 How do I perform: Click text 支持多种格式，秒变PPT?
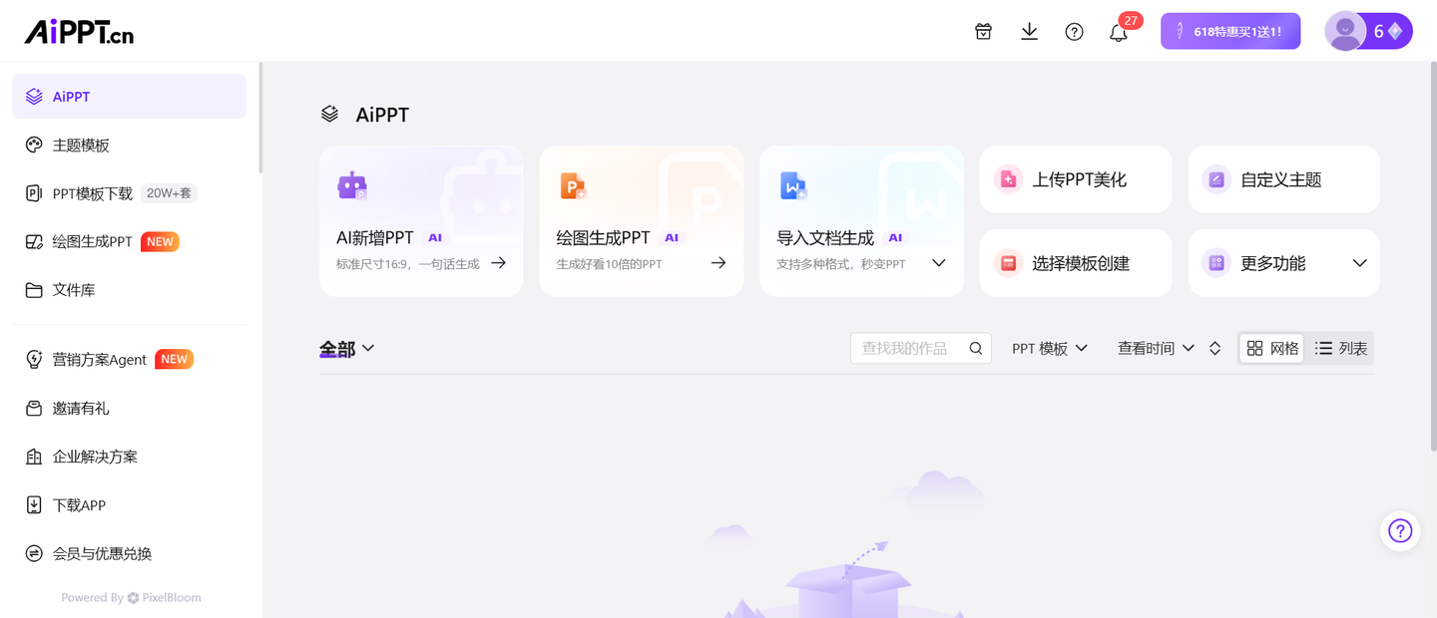[x=841, y=264]
